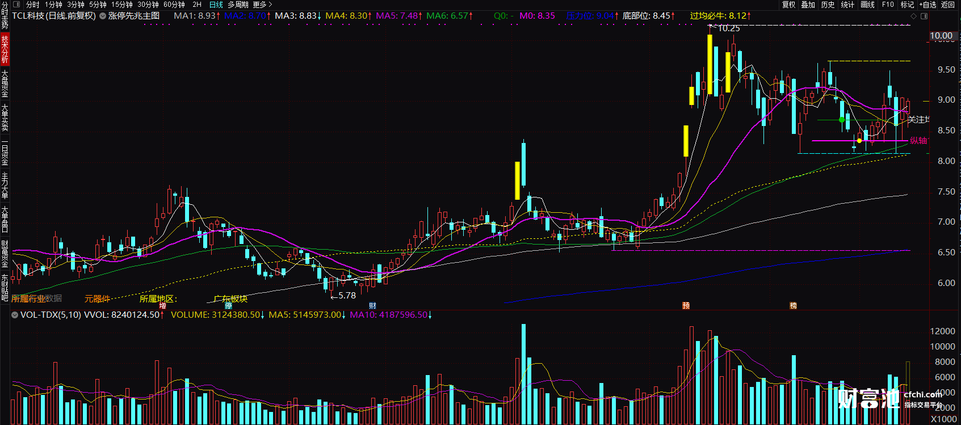Open 东财股吧 in the left sidebar
961x425 pixels.
(x=5, y=288)
